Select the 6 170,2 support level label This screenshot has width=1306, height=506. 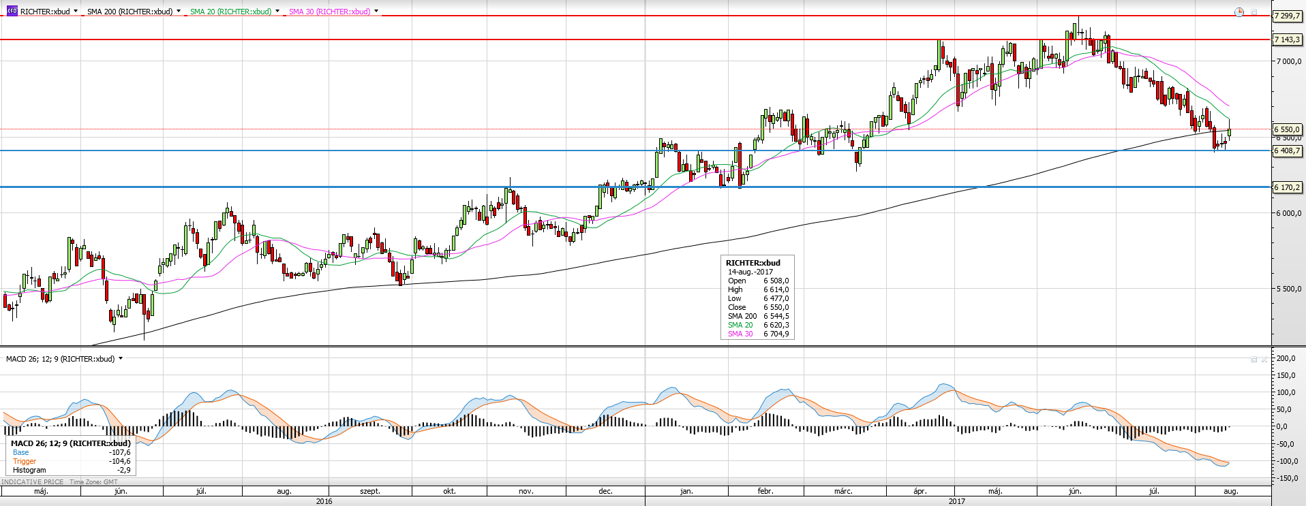[1287, 187]
